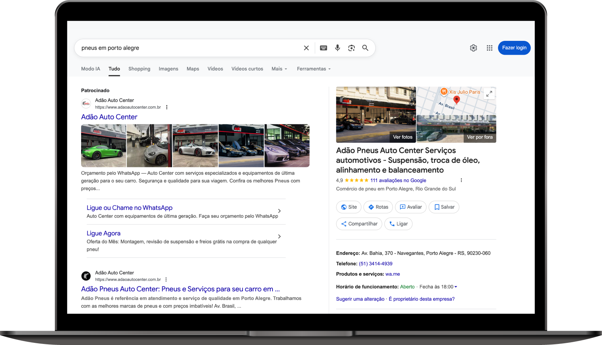Click the red location pin on the map
This screenshot has width=602, height=345.
coord(456,100)
